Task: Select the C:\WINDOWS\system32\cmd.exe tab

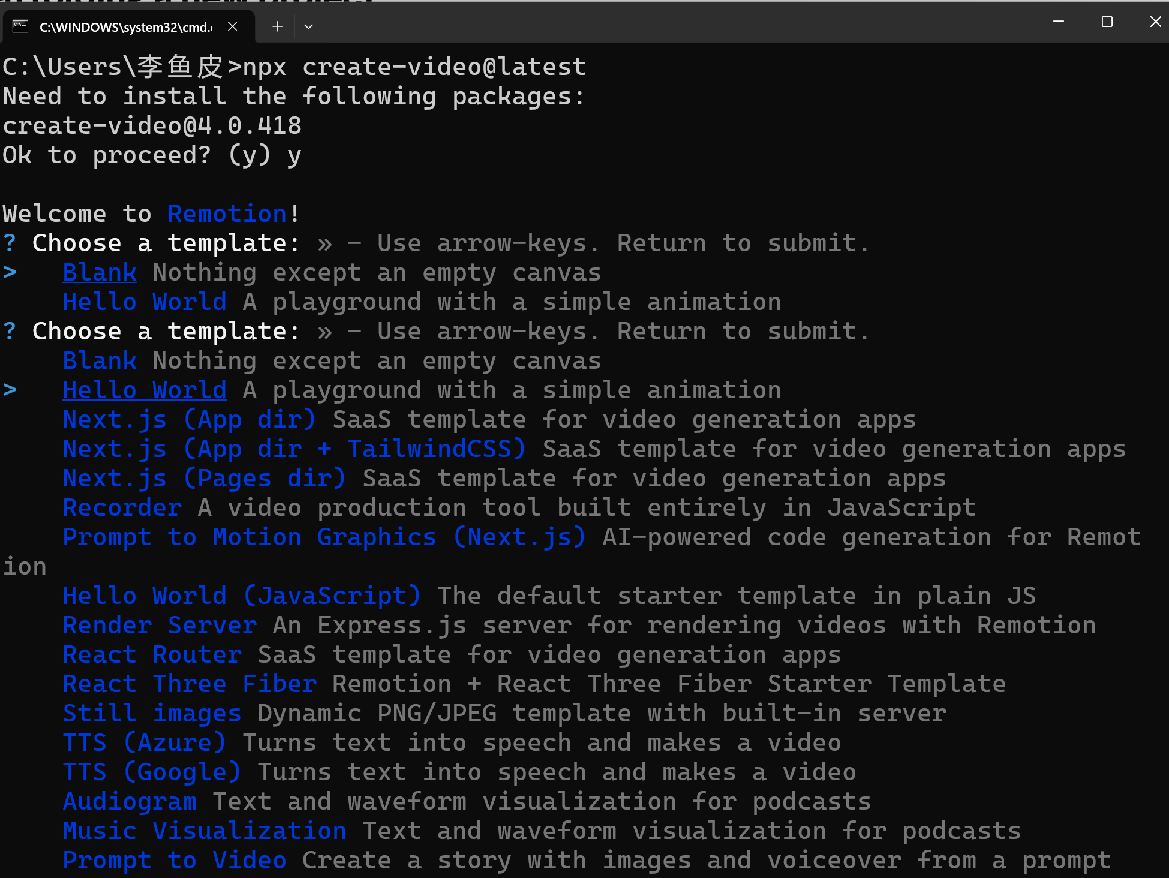Action: click(125, 27)
